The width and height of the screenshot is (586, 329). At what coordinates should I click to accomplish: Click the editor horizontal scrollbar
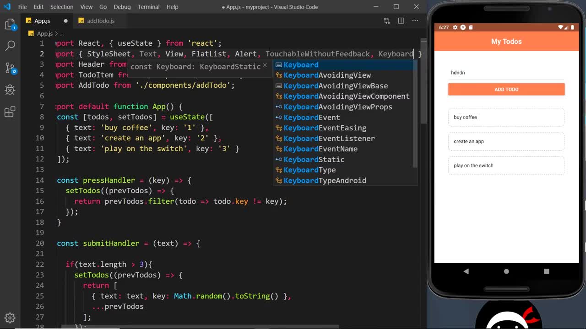pyautogui.click(x=201, y=327)
